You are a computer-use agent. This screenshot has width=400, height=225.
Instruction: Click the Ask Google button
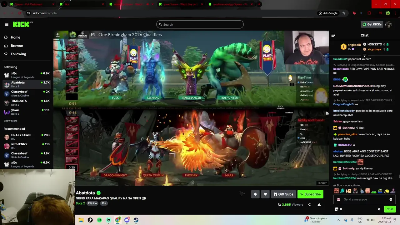(x=328, y=13)
